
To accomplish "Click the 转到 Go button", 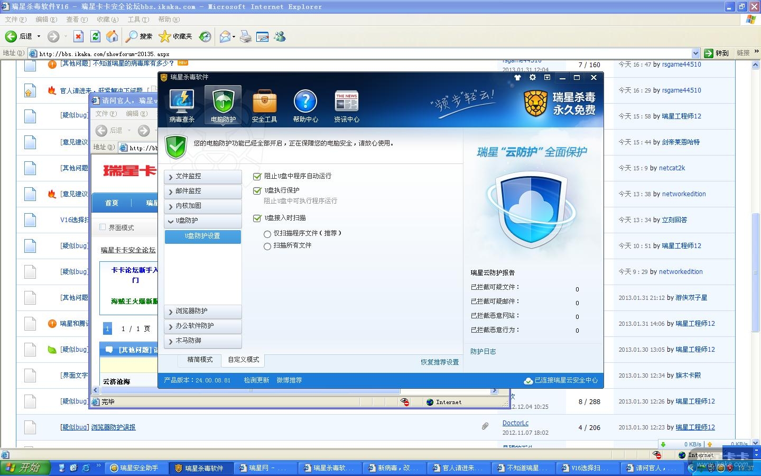I will coord(717,53).
